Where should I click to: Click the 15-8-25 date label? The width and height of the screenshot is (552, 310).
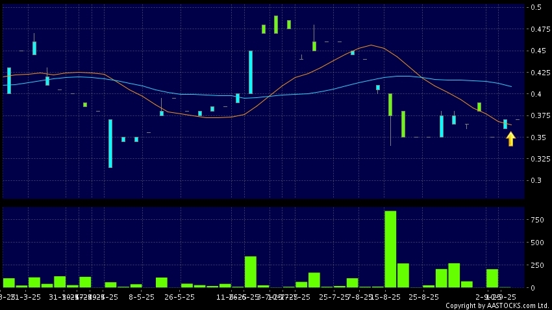[x=386, y=297]
